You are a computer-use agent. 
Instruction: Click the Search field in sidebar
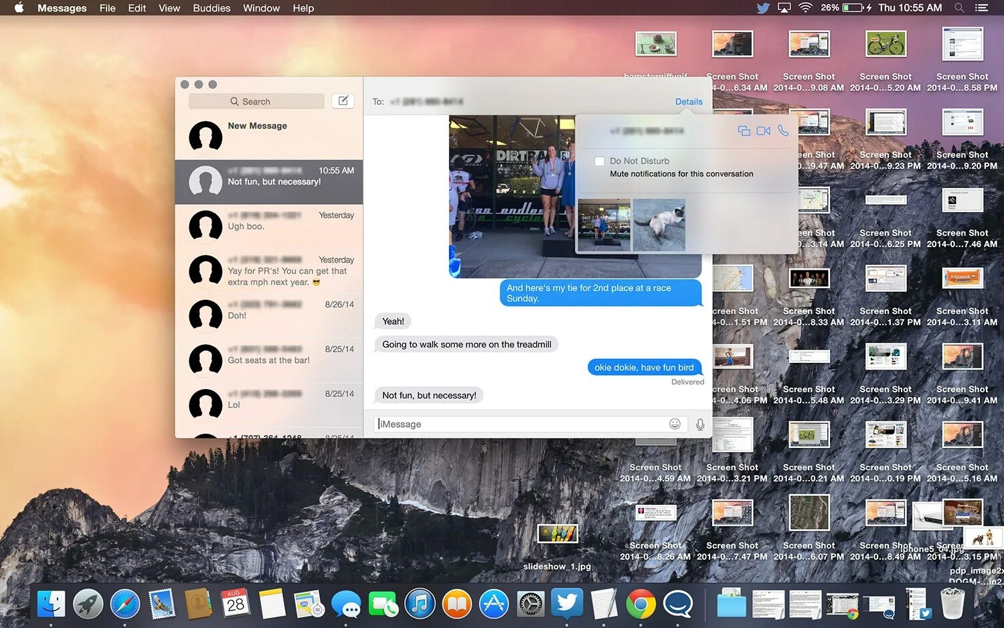coord(256,101)
